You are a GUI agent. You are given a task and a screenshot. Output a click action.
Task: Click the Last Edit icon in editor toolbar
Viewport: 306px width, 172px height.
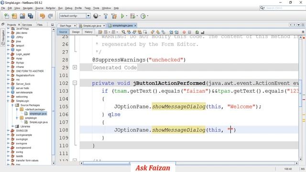[x=100, y=32]
